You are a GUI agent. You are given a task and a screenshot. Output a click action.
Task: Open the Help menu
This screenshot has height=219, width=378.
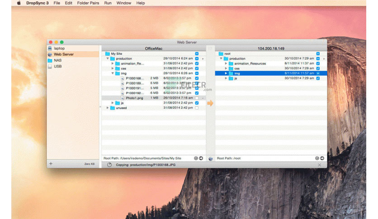(x=141, y=3)
